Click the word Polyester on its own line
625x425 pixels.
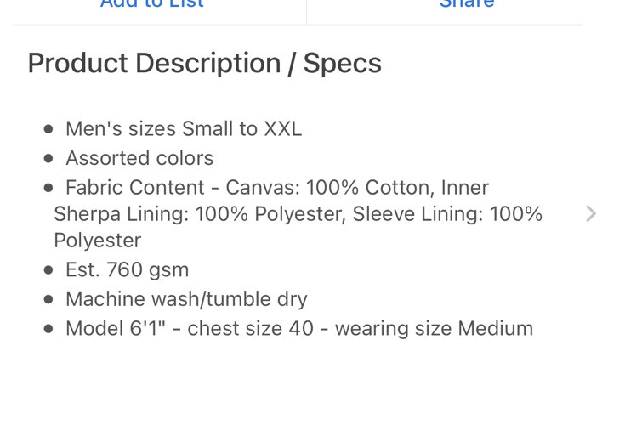[98, 241]
